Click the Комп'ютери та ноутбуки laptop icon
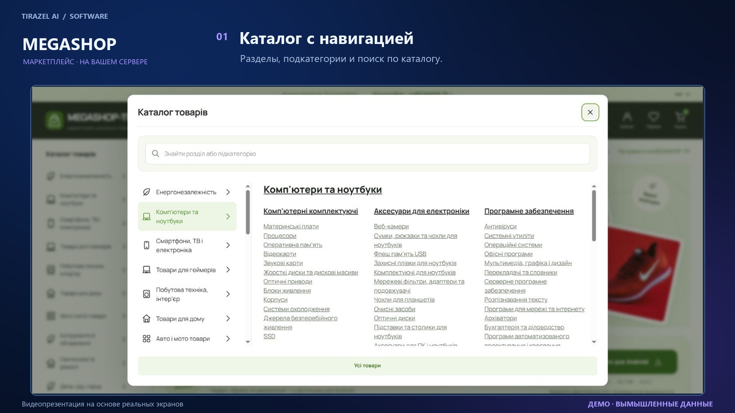735x413 pixels. (146, 217)
